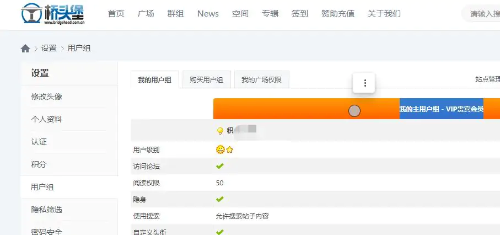
Task: Click the 用户组 breadcrumb link
Action: [79, 49]
